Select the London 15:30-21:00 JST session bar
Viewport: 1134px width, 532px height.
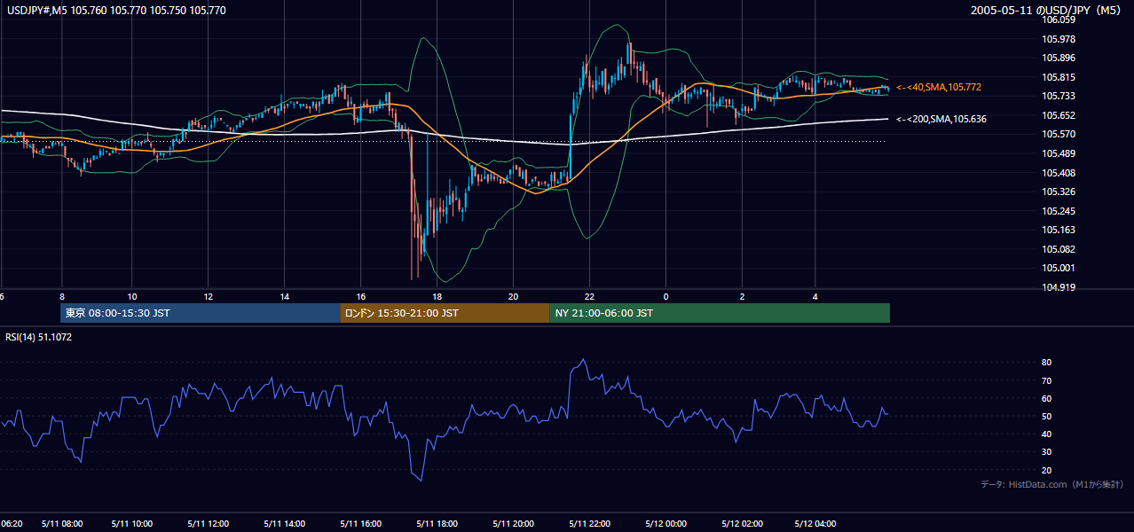(x=445, y=313)
